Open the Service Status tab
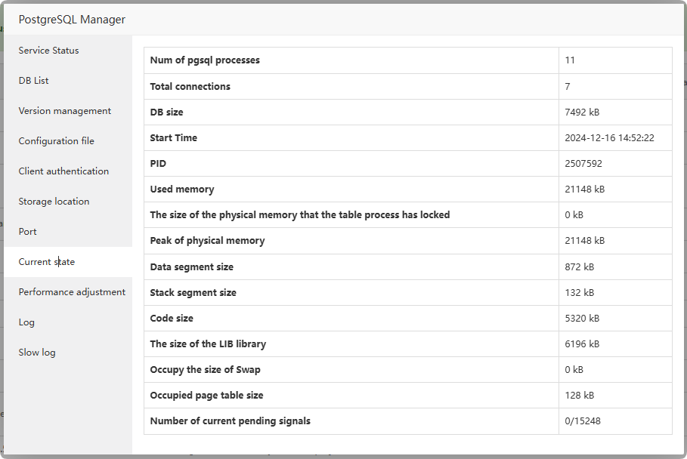 48,51
